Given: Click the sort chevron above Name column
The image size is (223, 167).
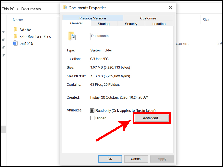Looking at the screenshot, I should tap(58, 16).
